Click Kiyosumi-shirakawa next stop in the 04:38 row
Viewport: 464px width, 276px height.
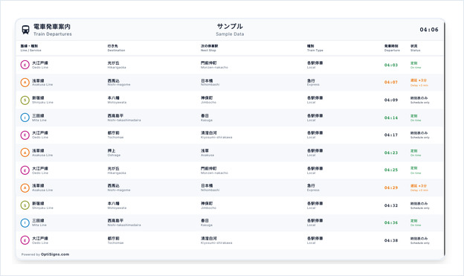pos(216,240)
